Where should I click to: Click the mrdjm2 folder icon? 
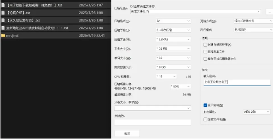[x=3, y=35]
